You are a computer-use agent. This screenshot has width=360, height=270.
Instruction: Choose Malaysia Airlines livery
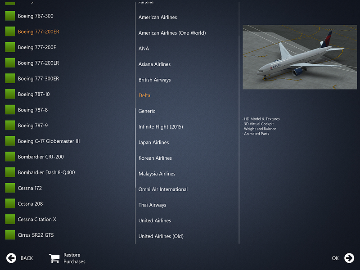(157, 174)
